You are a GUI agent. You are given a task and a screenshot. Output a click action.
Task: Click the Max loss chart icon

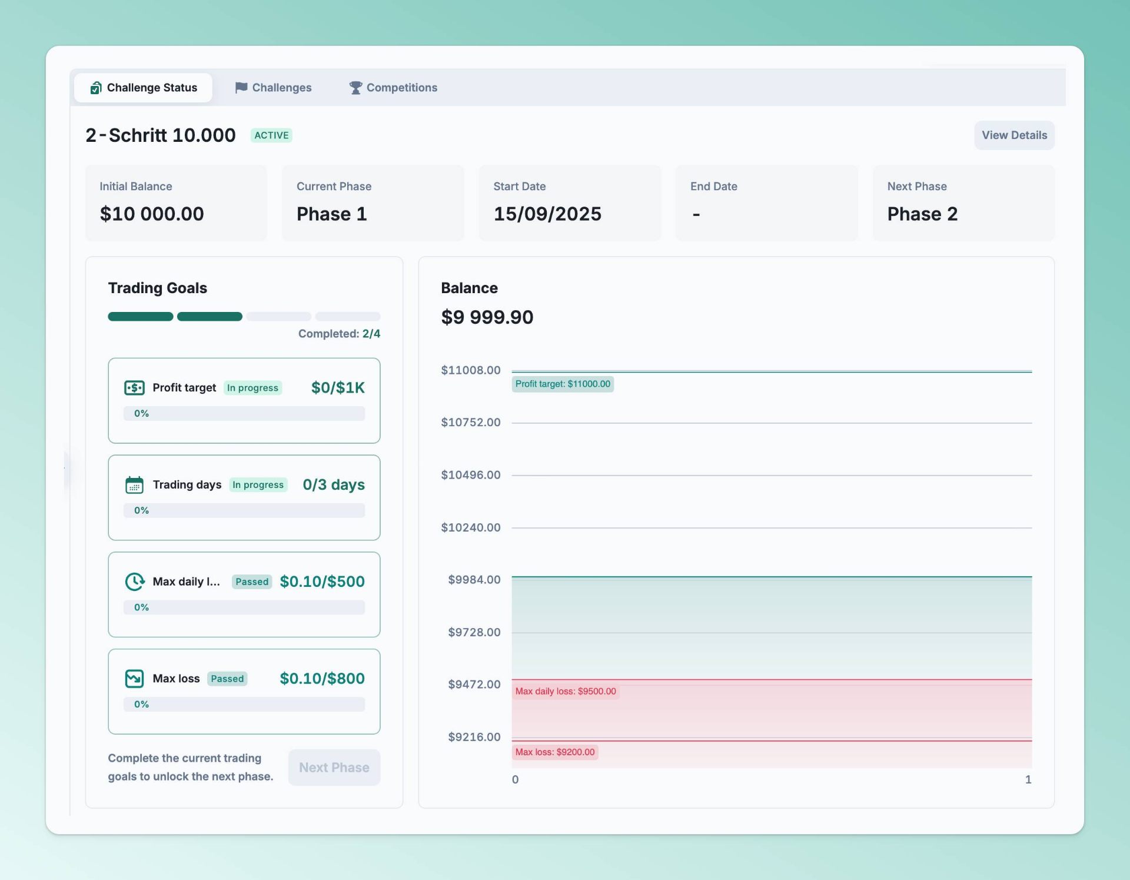pos(134,679)
